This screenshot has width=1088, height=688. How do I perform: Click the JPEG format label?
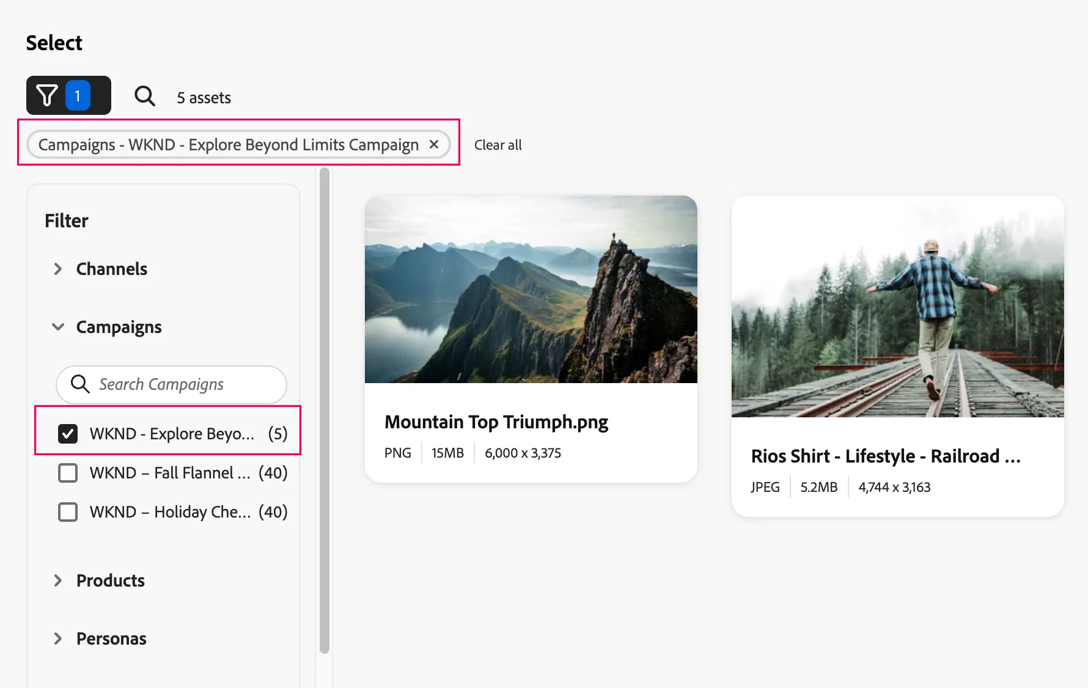(765, 487)
